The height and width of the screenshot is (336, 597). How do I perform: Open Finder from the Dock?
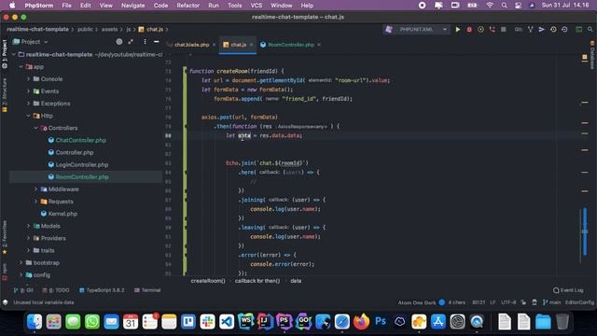pos(35,321)
